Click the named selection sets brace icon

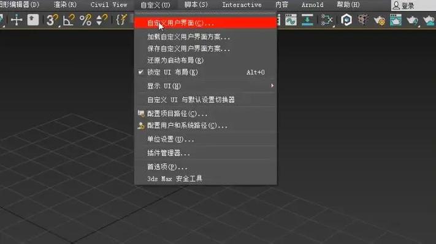coord(121,20)
